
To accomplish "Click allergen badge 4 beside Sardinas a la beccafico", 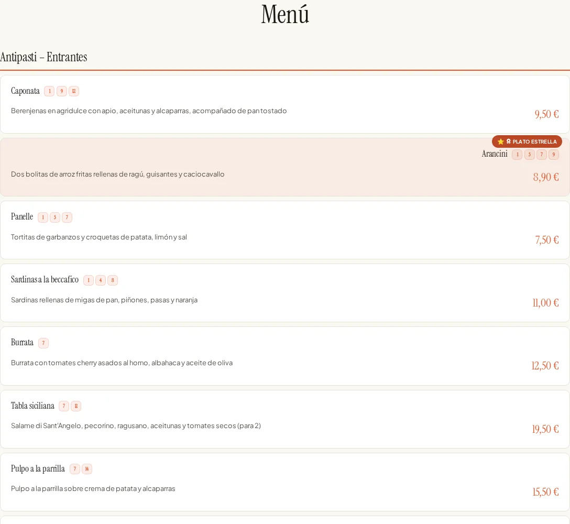I will [x=101, y=280].
